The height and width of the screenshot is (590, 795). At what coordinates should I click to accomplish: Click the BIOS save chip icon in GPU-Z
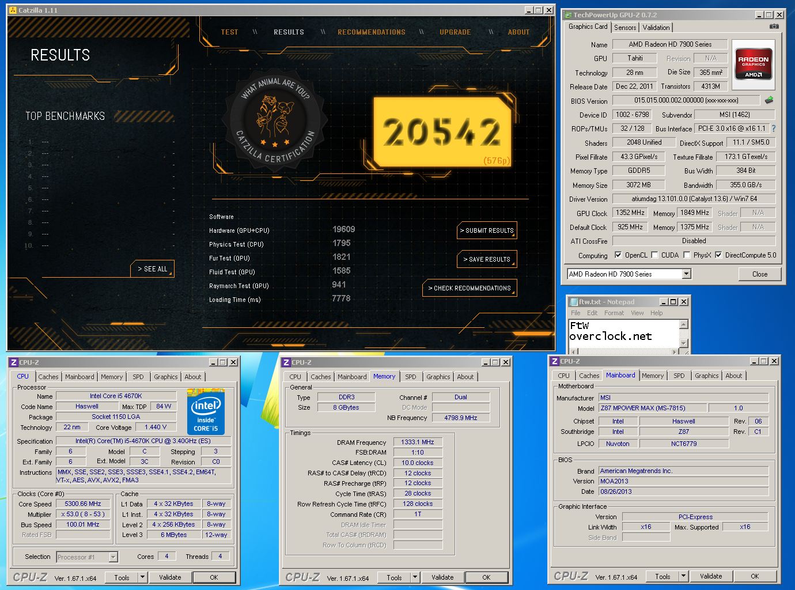pos(769,100)
